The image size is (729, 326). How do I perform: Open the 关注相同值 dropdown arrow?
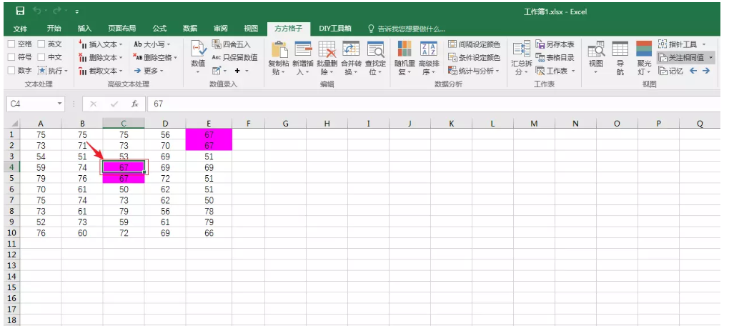point(711,57)
